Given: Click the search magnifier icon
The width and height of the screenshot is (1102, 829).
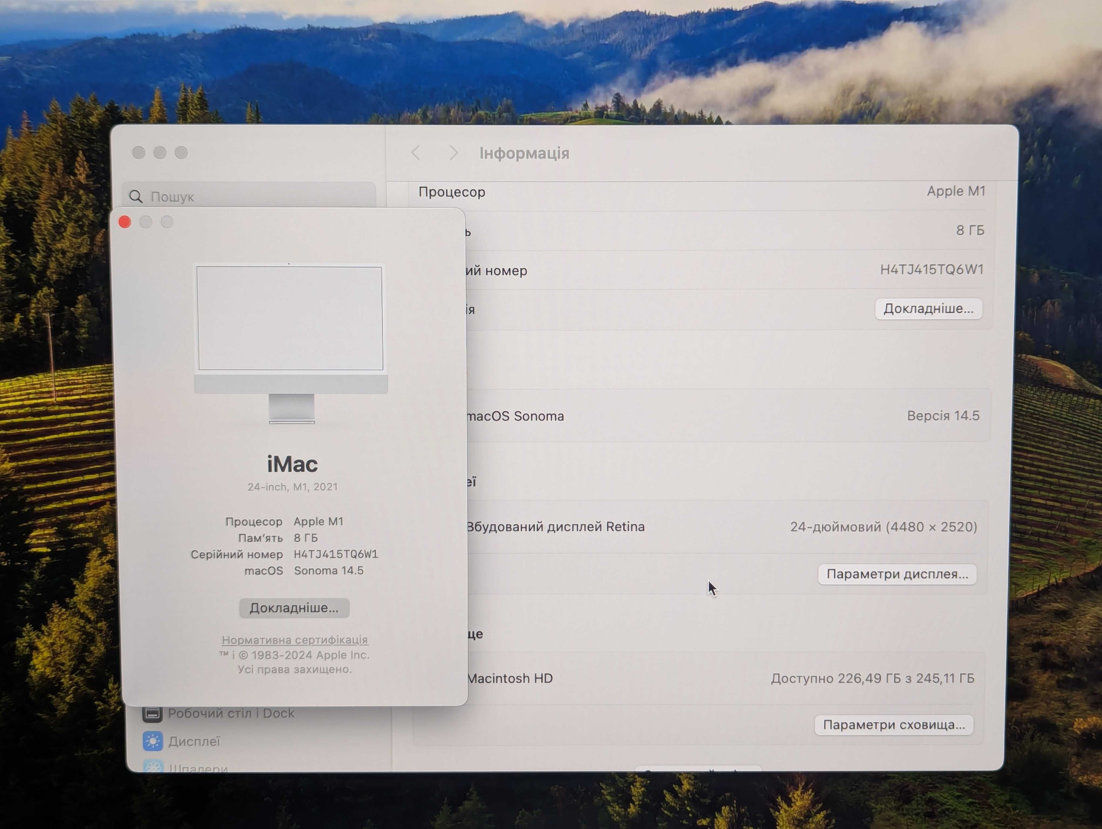Looking at the screenshot, I should coord(136,196).
